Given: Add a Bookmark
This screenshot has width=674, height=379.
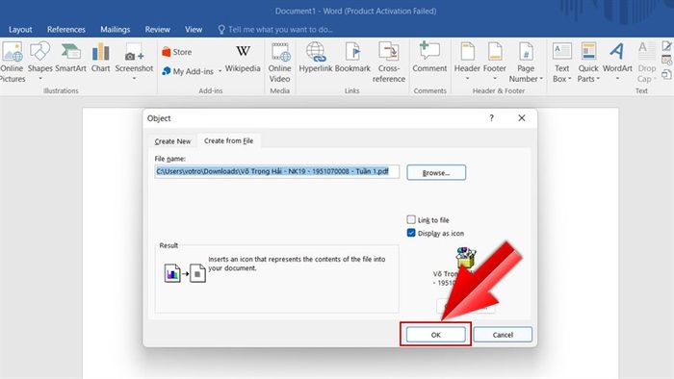Looking at the screenshot, I should tap(352, 58).
